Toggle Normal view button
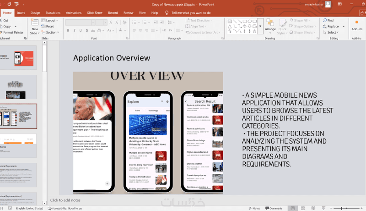Screen dimensions: 366x211 [x=292, y=208]
